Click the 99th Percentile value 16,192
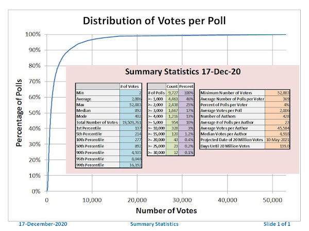Viewport: 309px width, 231px height. 131,165
